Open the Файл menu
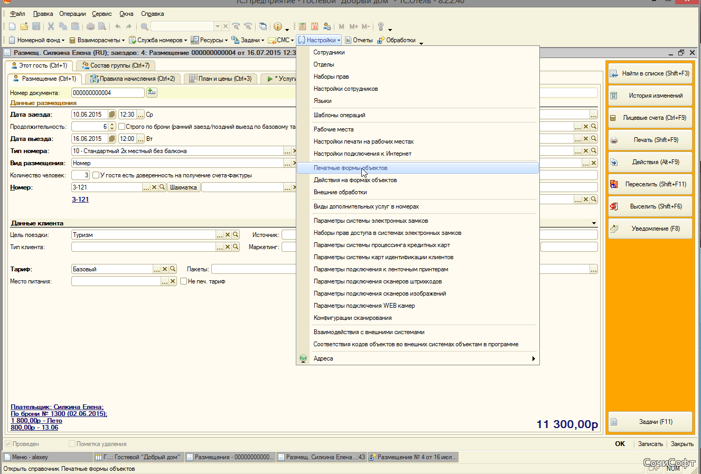701x474 pixels. point(17,14)
